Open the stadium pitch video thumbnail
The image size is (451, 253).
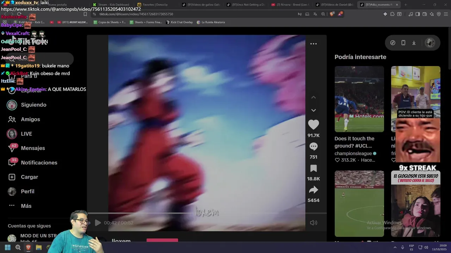point(359,204)
